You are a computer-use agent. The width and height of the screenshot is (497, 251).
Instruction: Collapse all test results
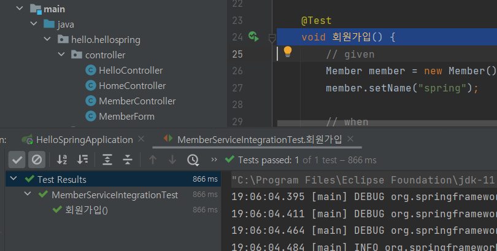tap(128, 160)
